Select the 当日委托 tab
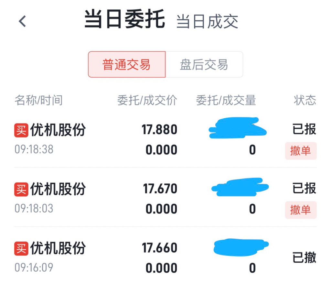This screenshot has width=331, height=293. click(x=124, y=19)
